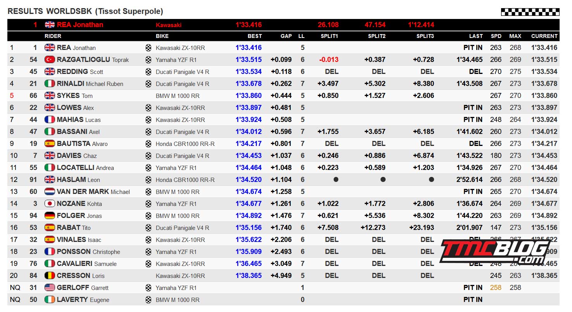Select the last lap time "1'34.465"

pos(470,60)
